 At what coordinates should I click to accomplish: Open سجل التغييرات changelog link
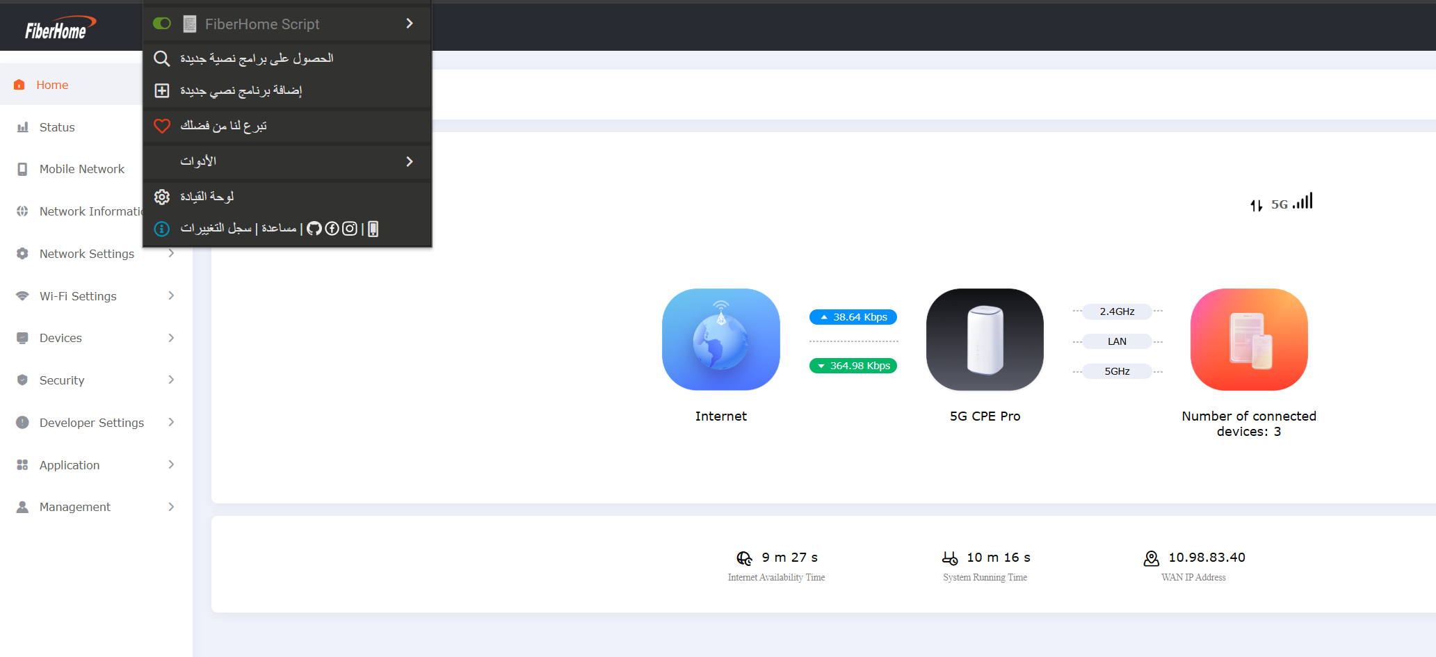click(x=216, y=228)
